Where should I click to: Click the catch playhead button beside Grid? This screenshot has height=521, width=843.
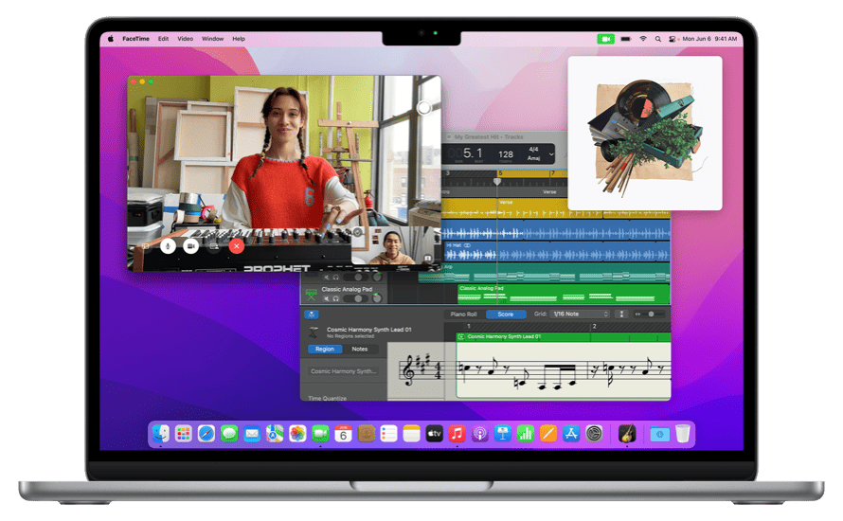click(621, 314)
